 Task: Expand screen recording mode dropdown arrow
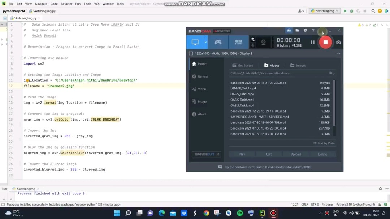point(206,42)
